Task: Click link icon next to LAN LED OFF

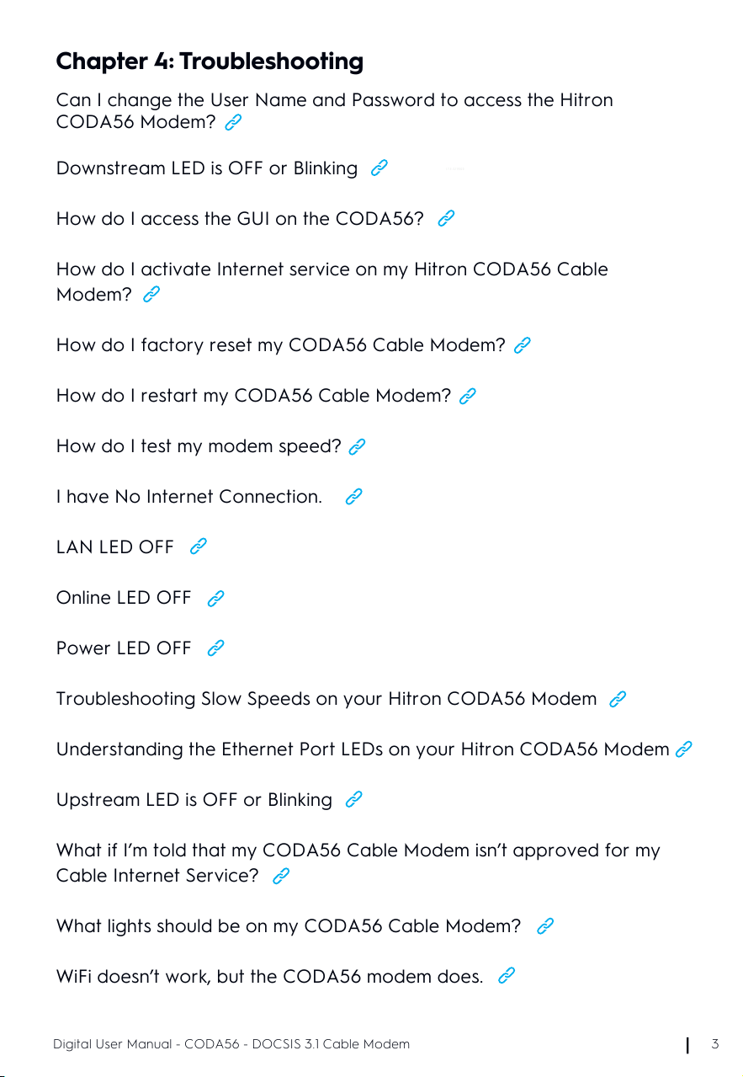Action: coord(198,546)
